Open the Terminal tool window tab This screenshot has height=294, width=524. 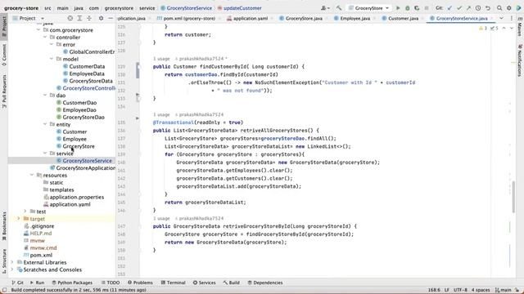click(173, 283)
